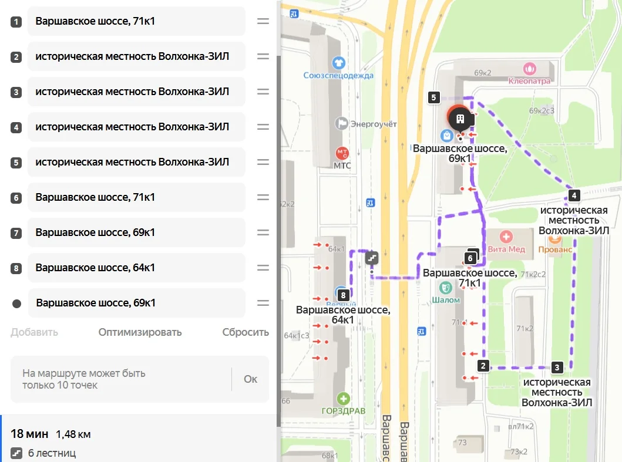Screen dimensions: 622x462
Task: Select the Шалом theater marker
Action: 446,286
